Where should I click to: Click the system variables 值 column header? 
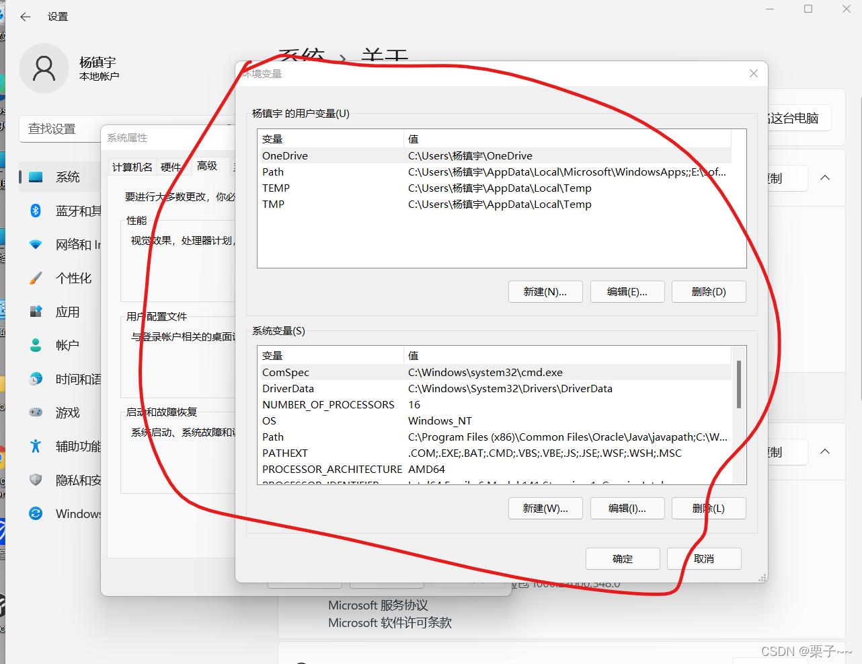click(567, 356)
